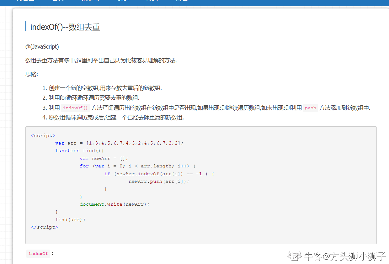Click the "document.write(newArr);" code line

[115, 204]
